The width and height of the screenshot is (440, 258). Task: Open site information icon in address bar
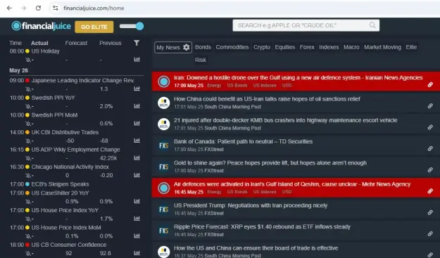pyautogui.click(x=56, y=8)
